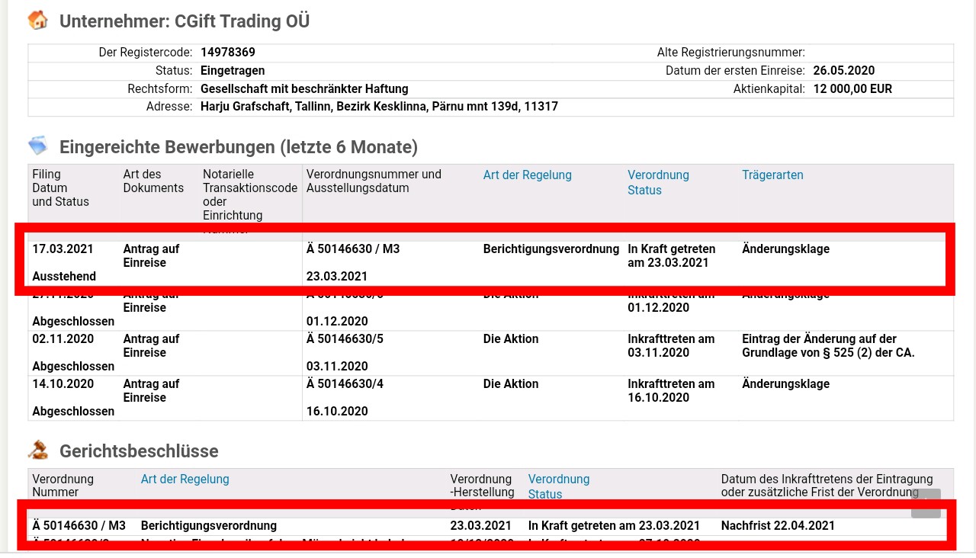Select order number Ä 50146630/4
Screen dimensions: 976x558
pyautogui.click(x=345, y=383)
